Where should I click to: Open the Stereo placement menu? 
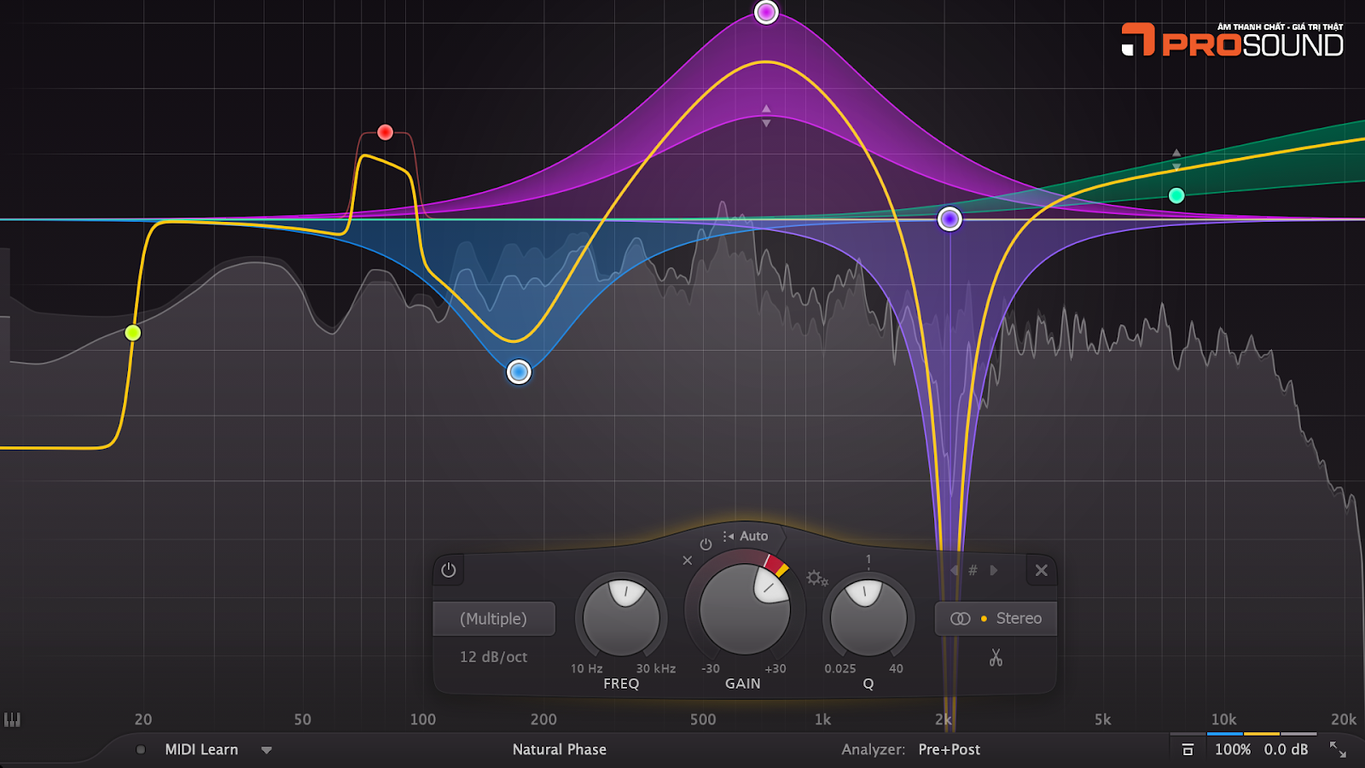(996, 619)
